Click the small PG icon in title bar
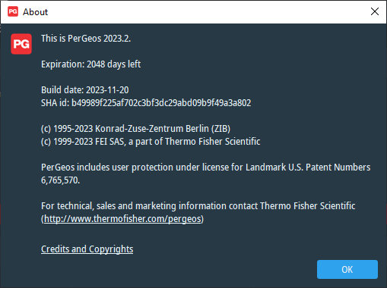Viewport: 387px width, 288px height. [13, 11]
